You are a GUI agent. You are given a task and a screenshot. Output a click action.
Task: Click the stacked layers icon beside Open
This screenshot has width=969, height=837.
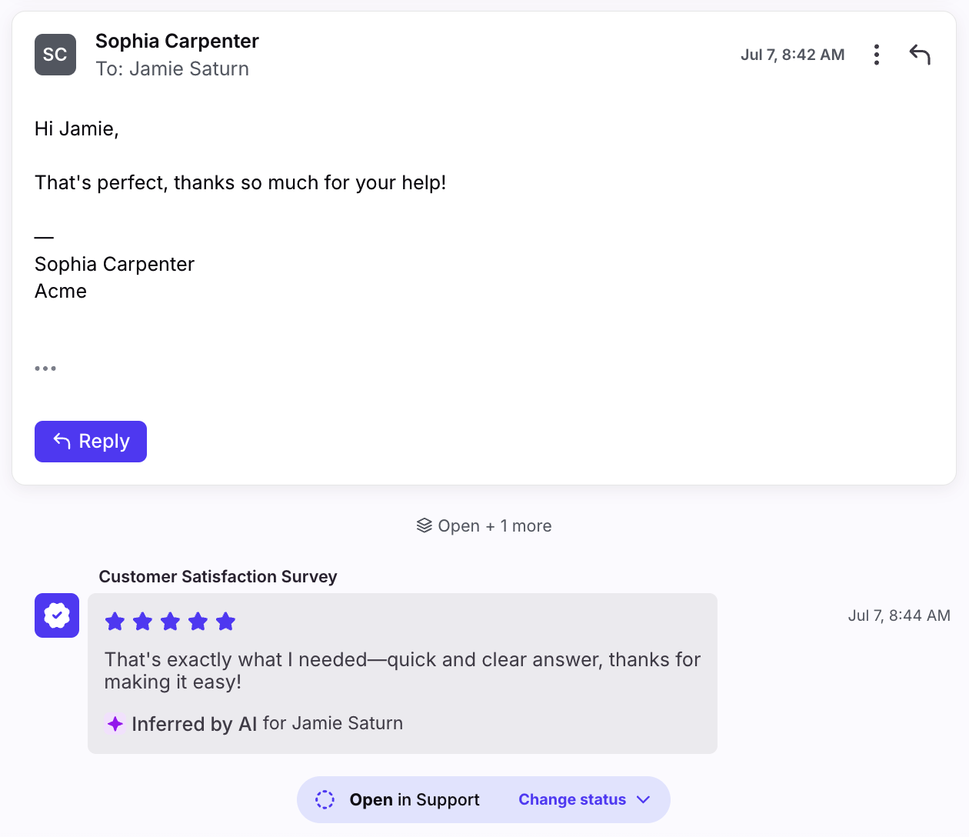(425, 525)
